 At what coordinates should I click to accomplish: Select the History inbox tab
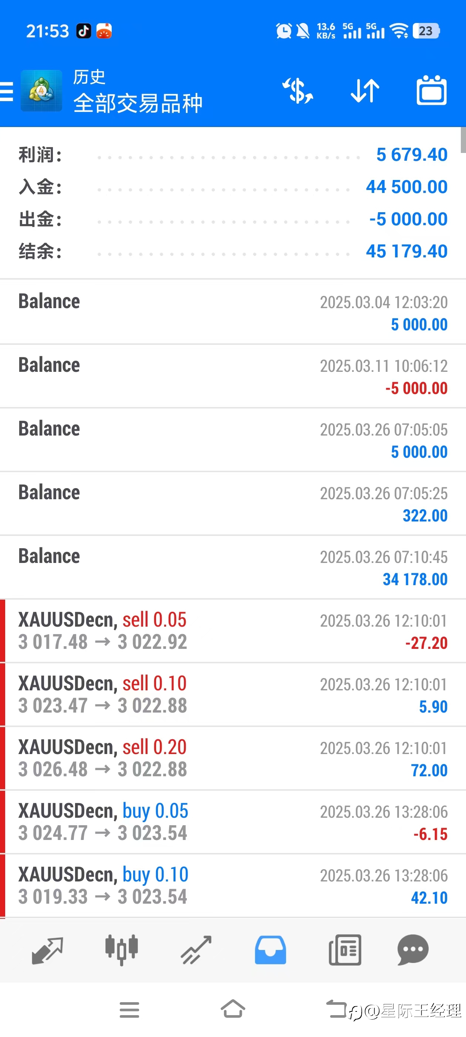[270, 950]
